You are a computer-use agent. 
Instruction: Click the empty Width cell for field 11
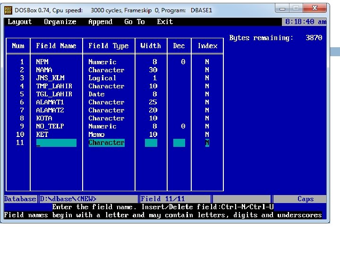pos(151,143)
